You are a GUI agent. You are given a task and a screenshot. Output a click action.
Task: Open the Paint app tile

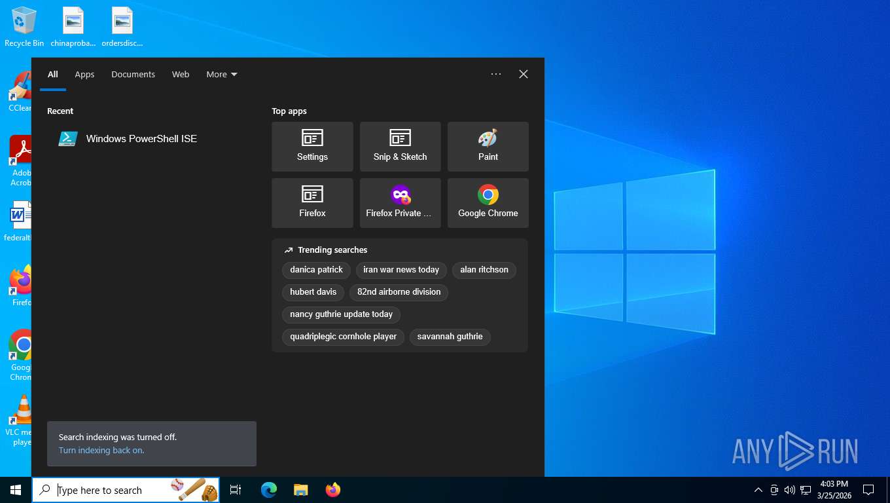tap(488, 147)
